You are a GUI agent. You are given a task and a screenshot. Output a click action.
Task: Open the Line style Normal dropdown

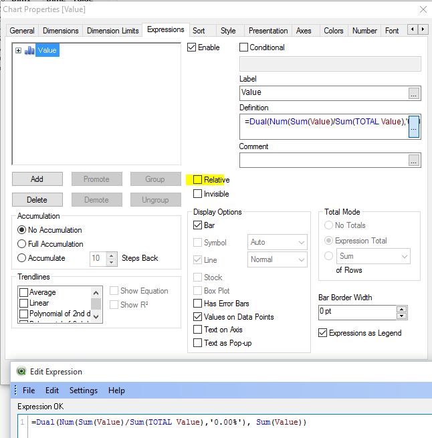(278, 259)
